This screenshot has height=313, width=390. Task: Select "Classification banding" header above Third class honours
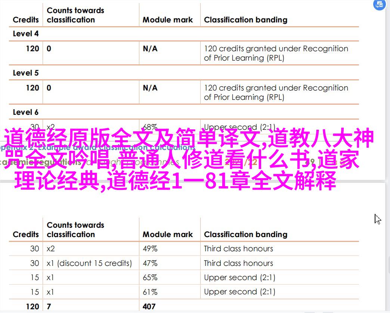pos(245,234)
